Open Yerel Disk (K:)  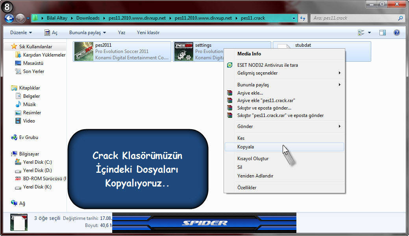pyautogui.click(x=33, y=187)
